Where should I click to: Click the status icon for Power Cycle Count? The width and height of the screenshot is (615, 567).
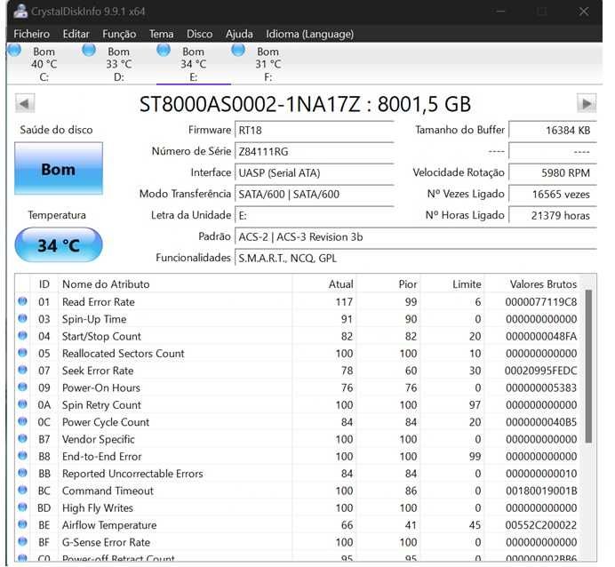[x=22, y=421]
